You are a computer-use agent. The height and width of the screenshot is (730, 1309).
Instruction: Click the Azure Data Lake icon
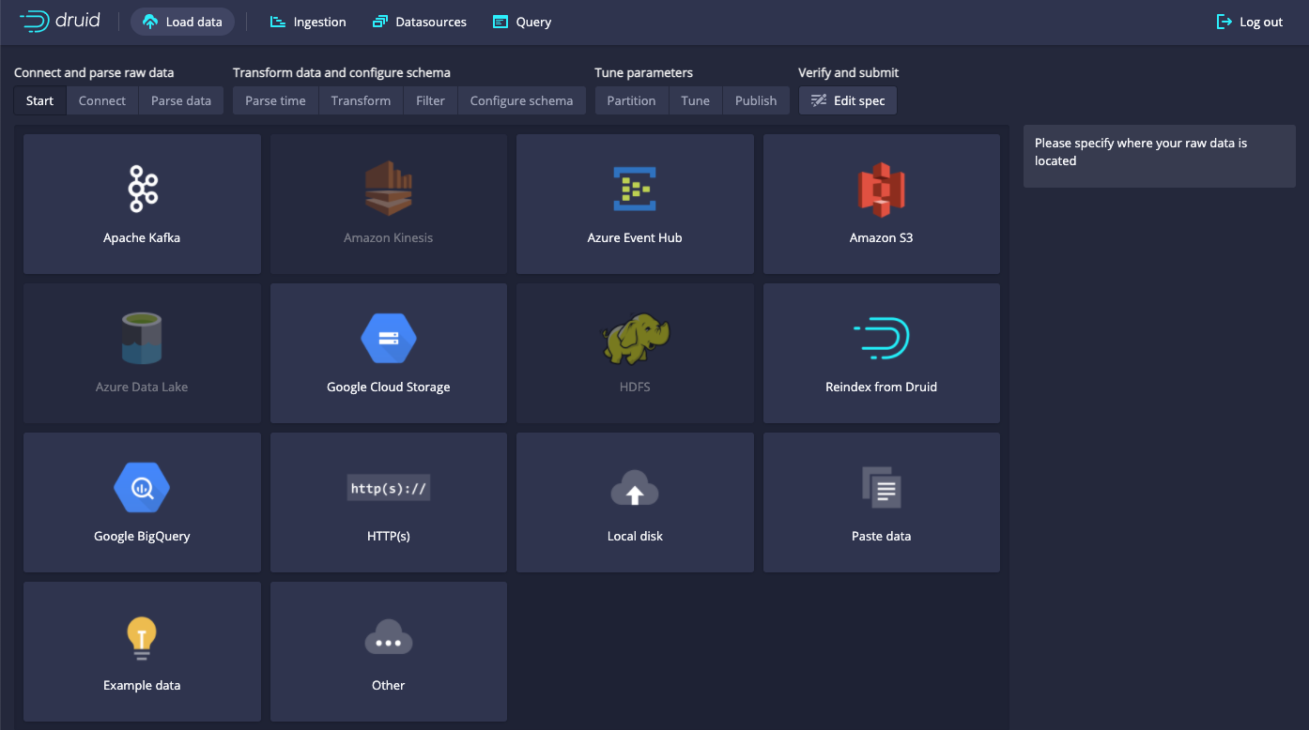coord(143,338)
